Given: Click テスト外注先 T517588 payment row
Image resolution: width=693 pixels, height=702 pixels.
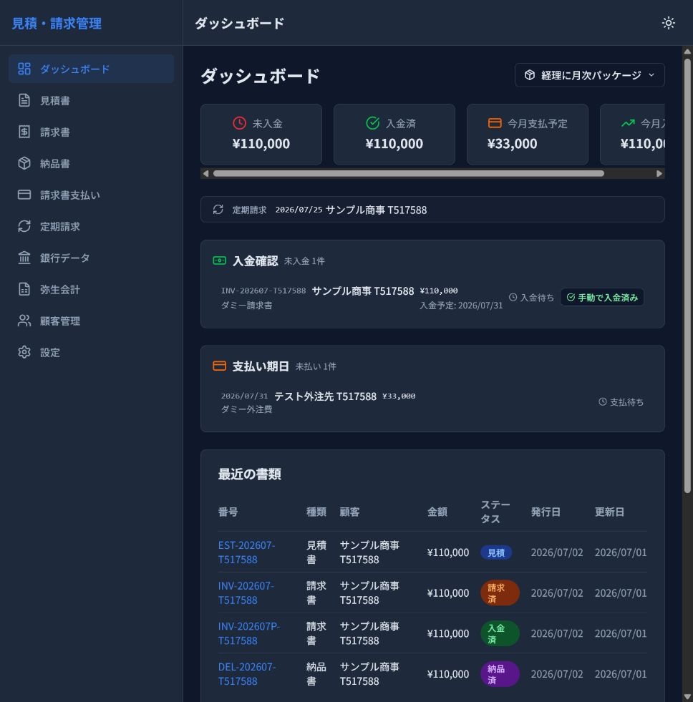Looking at the screenshot, I should click(432, 402).
